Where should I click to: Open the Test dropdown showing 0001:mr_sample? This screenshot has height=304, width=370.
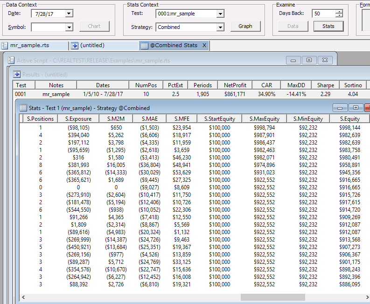[x=220, y=14]
